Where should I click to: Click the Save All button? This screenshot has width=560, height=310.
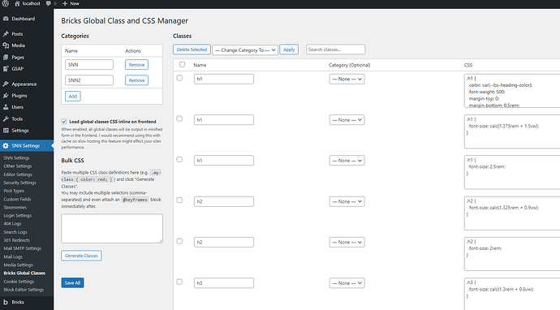[x=72, y=283]
